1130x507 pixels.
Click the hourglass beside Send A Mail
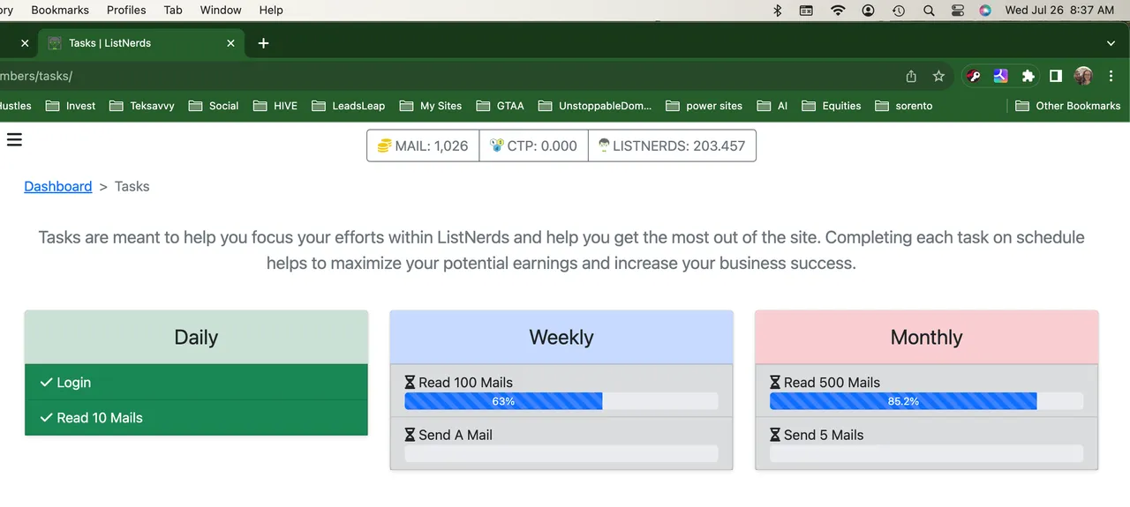tap(410, 435)
